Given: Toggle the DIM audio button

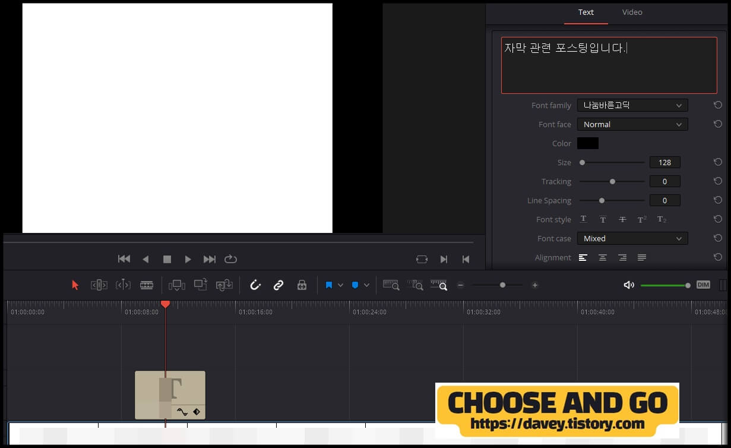Looking at the screenshot, I should (x=703, y=285).
